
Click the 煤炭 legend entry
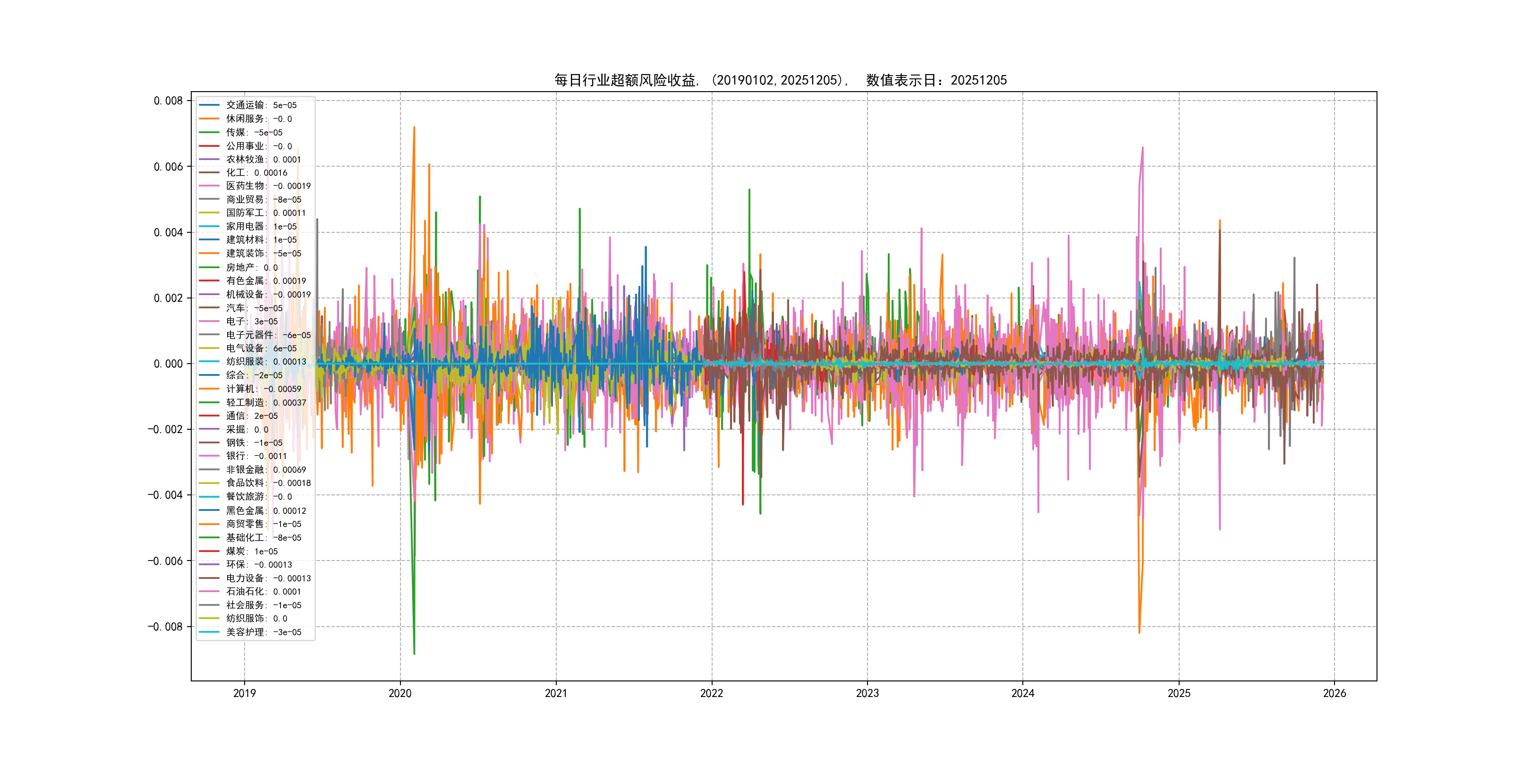251,551
